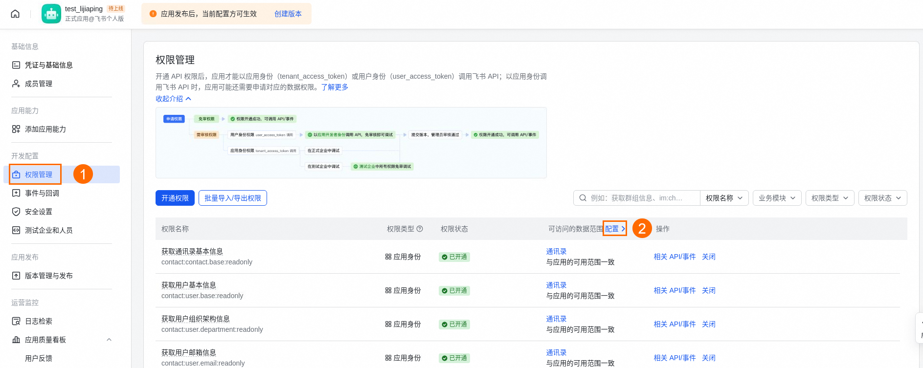The width and height of the screenshot is (923, 368).
Task: Click the orange warning icon in banner
Action: tap(153, 14)
